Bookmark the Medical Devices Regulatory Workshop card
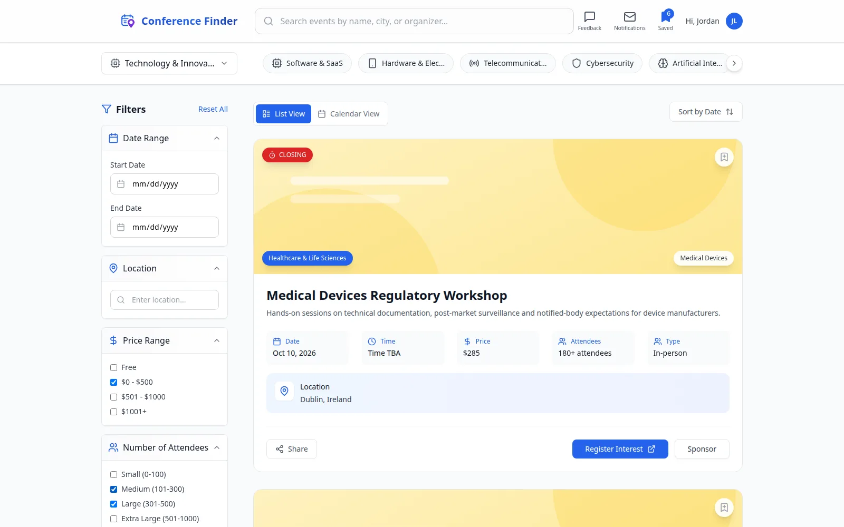Image resolution: width=844 pixels, height=527 pixels. tap(724, 157)
